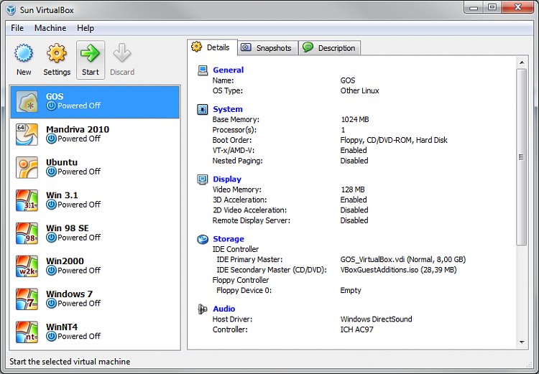The image size is (539, 374).
Task: Open the Audio settings link
Action: click(224, 309)
